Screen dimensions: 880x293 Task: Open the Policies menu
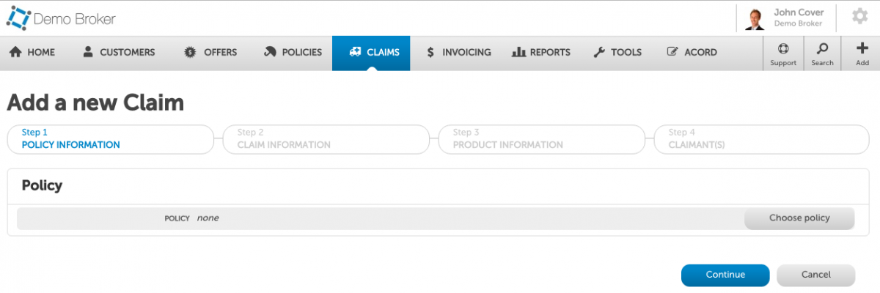click(x=293, y=53)
